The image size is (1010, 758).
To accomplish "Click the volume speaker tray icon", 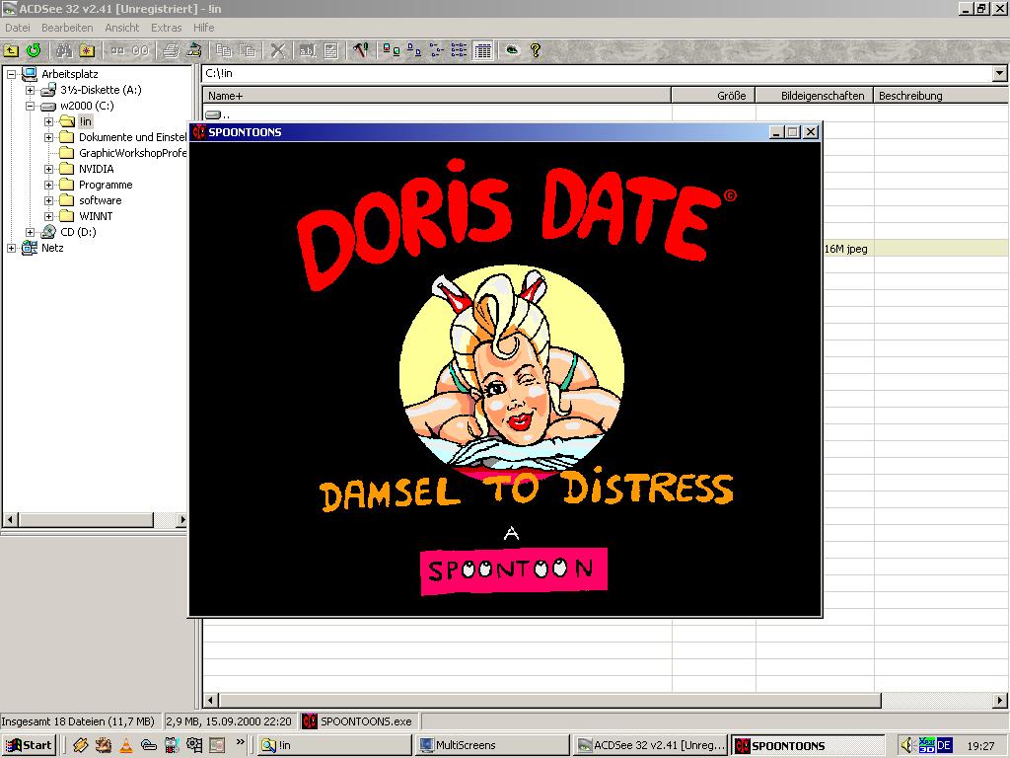I will pos(907,745).
